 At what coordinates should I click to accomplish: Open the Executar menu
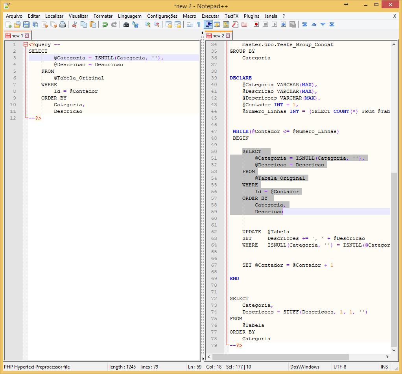pos(210,16)
